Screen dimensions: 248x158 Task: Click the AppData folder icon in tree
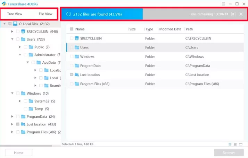[39, 62]
